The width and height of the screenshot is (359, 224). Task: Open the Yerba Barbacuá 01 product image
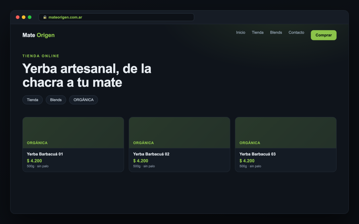73,133
